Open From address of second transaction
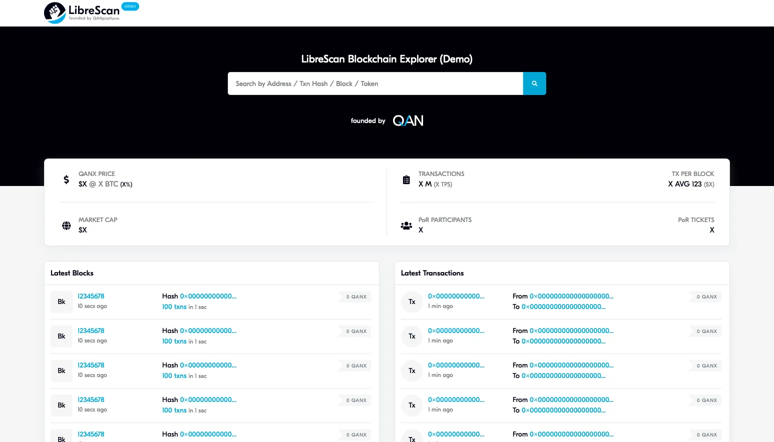This screenshot has width=774, height=442. click(572, 330)
